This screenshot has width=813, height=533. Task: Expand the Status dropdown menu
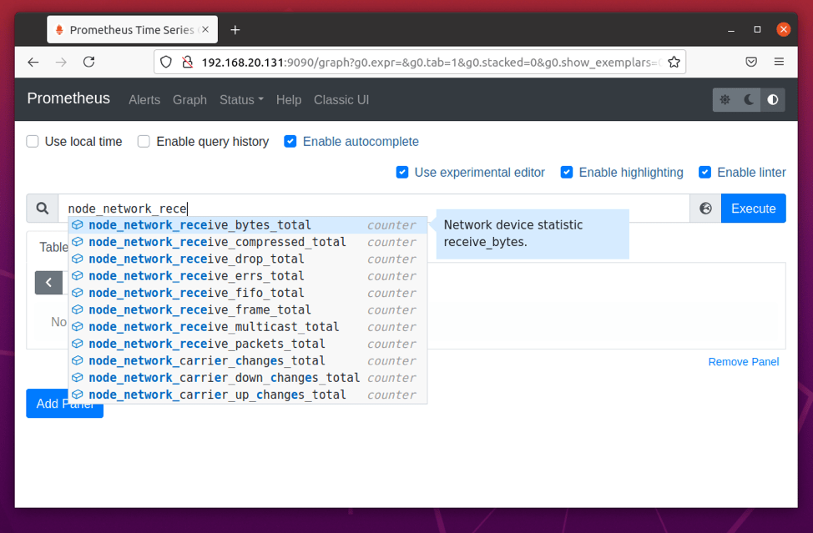pyautogui.click(x=241, y=99)
